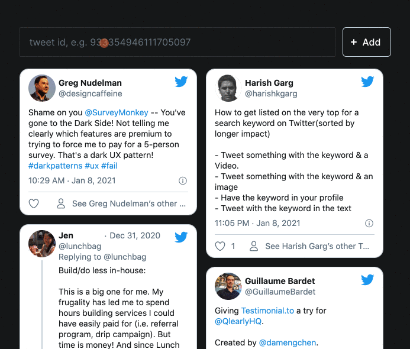This screenshot has height=349, width=410.
Task: Click the Twitter bird on Harish Garg's tweet
Action: coord(367,82)
